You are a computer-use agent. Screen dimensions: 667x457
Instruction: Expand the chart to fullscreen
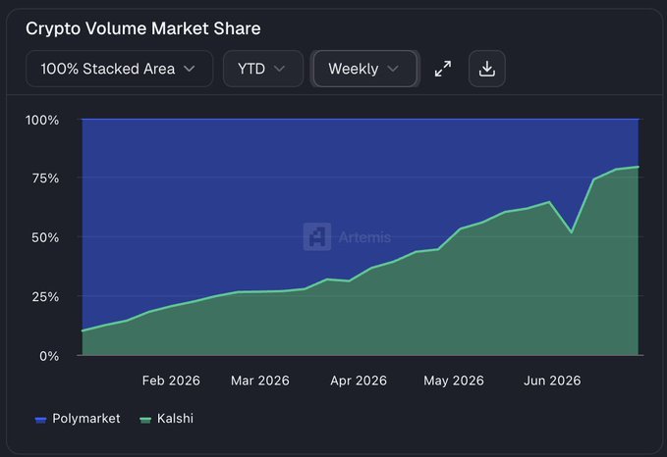coord(443,69)
